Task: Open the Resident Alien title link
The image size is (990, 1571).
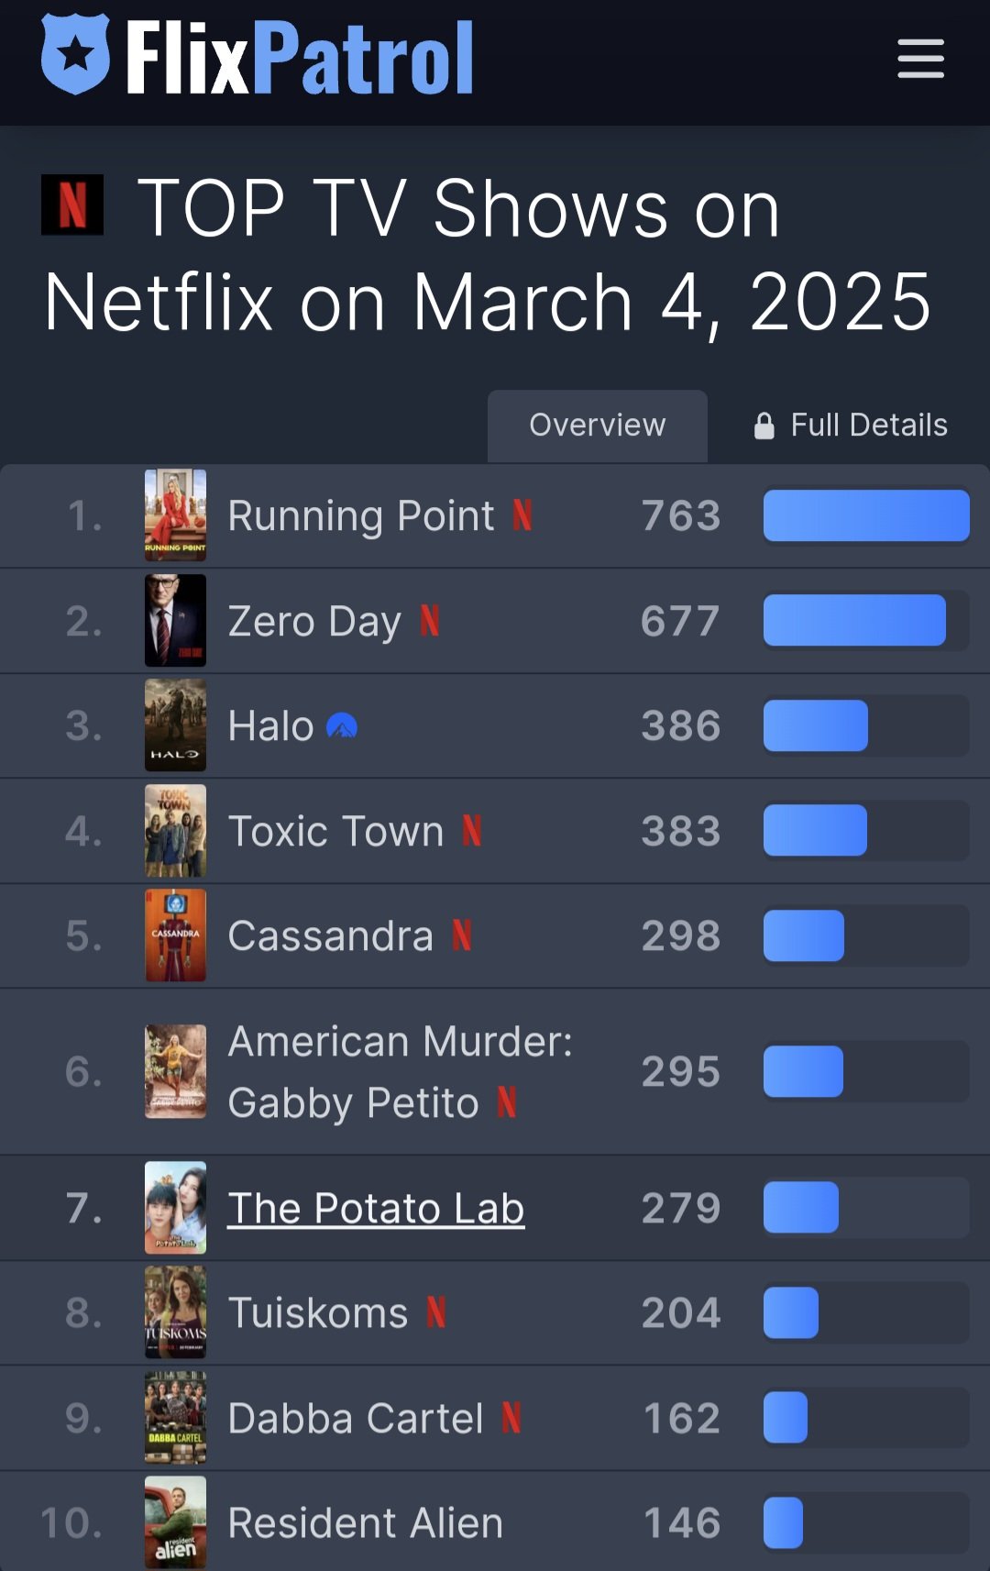Action: [365, 1522]
